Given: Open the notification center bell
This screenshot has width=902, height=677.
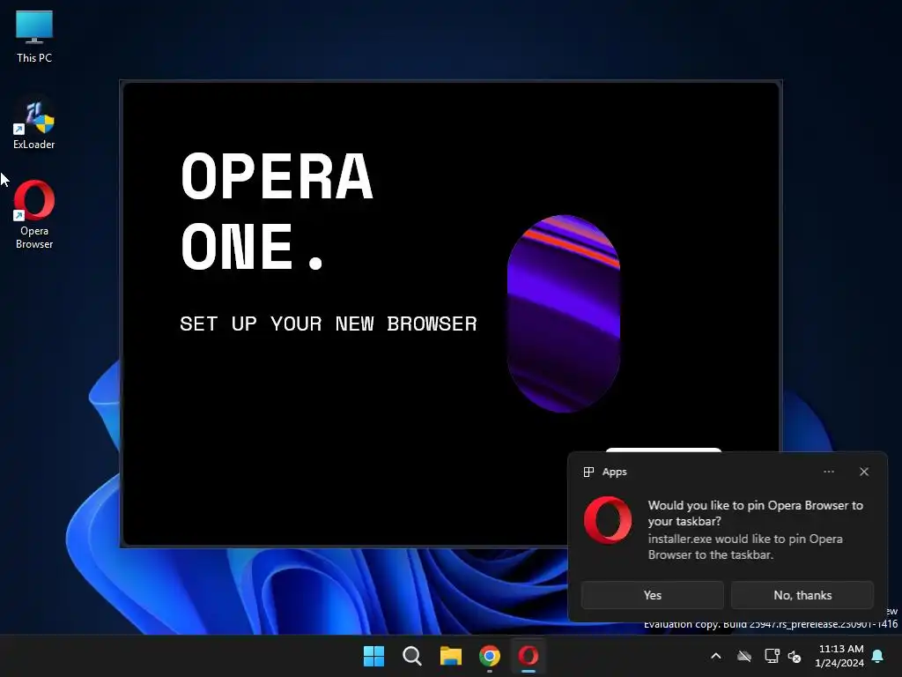Looking at the screenshot, I should pos(878,656).
